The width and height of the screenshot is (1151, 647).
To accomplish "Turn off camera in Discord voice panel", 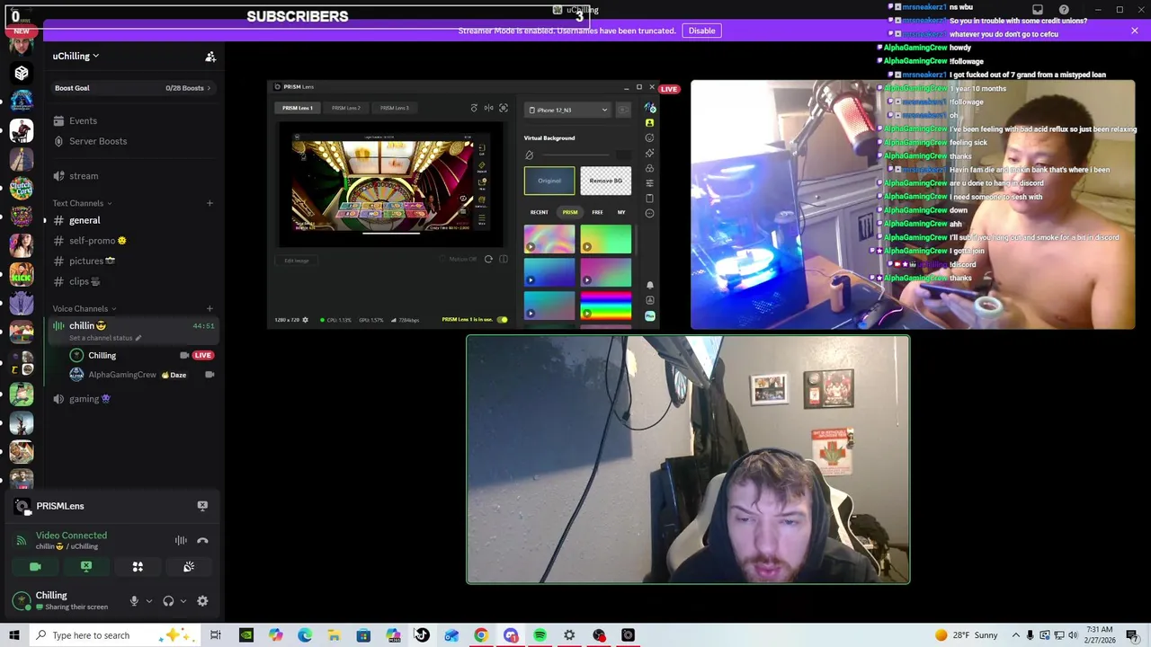I will pos(35,567).
